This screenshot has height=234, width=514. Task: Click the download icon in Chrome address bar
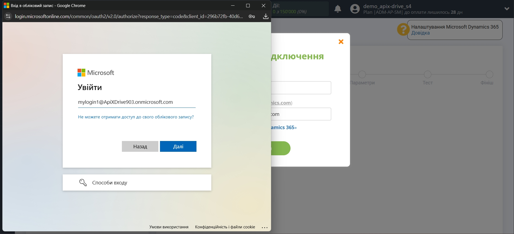pos(266,16)
